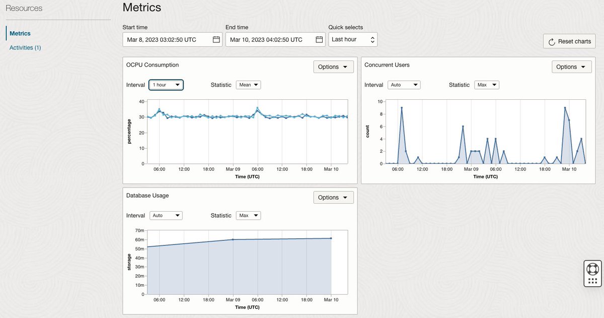Click the Reset charts button
Image resolution: width=604 pixels, height=318 pixels.
click(x=569, y=41)
